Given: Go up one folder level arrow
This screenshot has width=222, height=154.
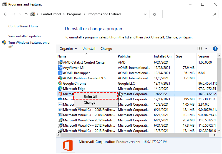Looking at the screenshot, I should click(x=26, y=14).
